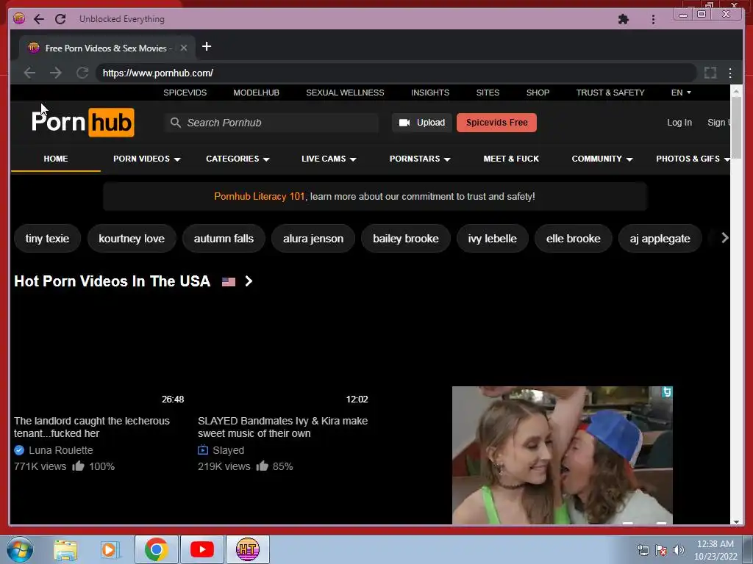Viewport: 753px width, 564px height.
Task: Select the 'tiny texie' search tag
Action: (x=47, y=239)
